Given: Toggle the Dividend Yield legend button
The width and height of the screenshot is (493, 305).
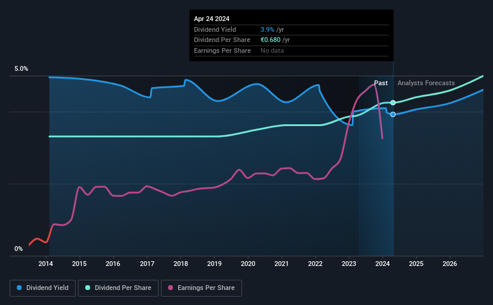Looking at the screenshot, I should [x=43, y=288].
